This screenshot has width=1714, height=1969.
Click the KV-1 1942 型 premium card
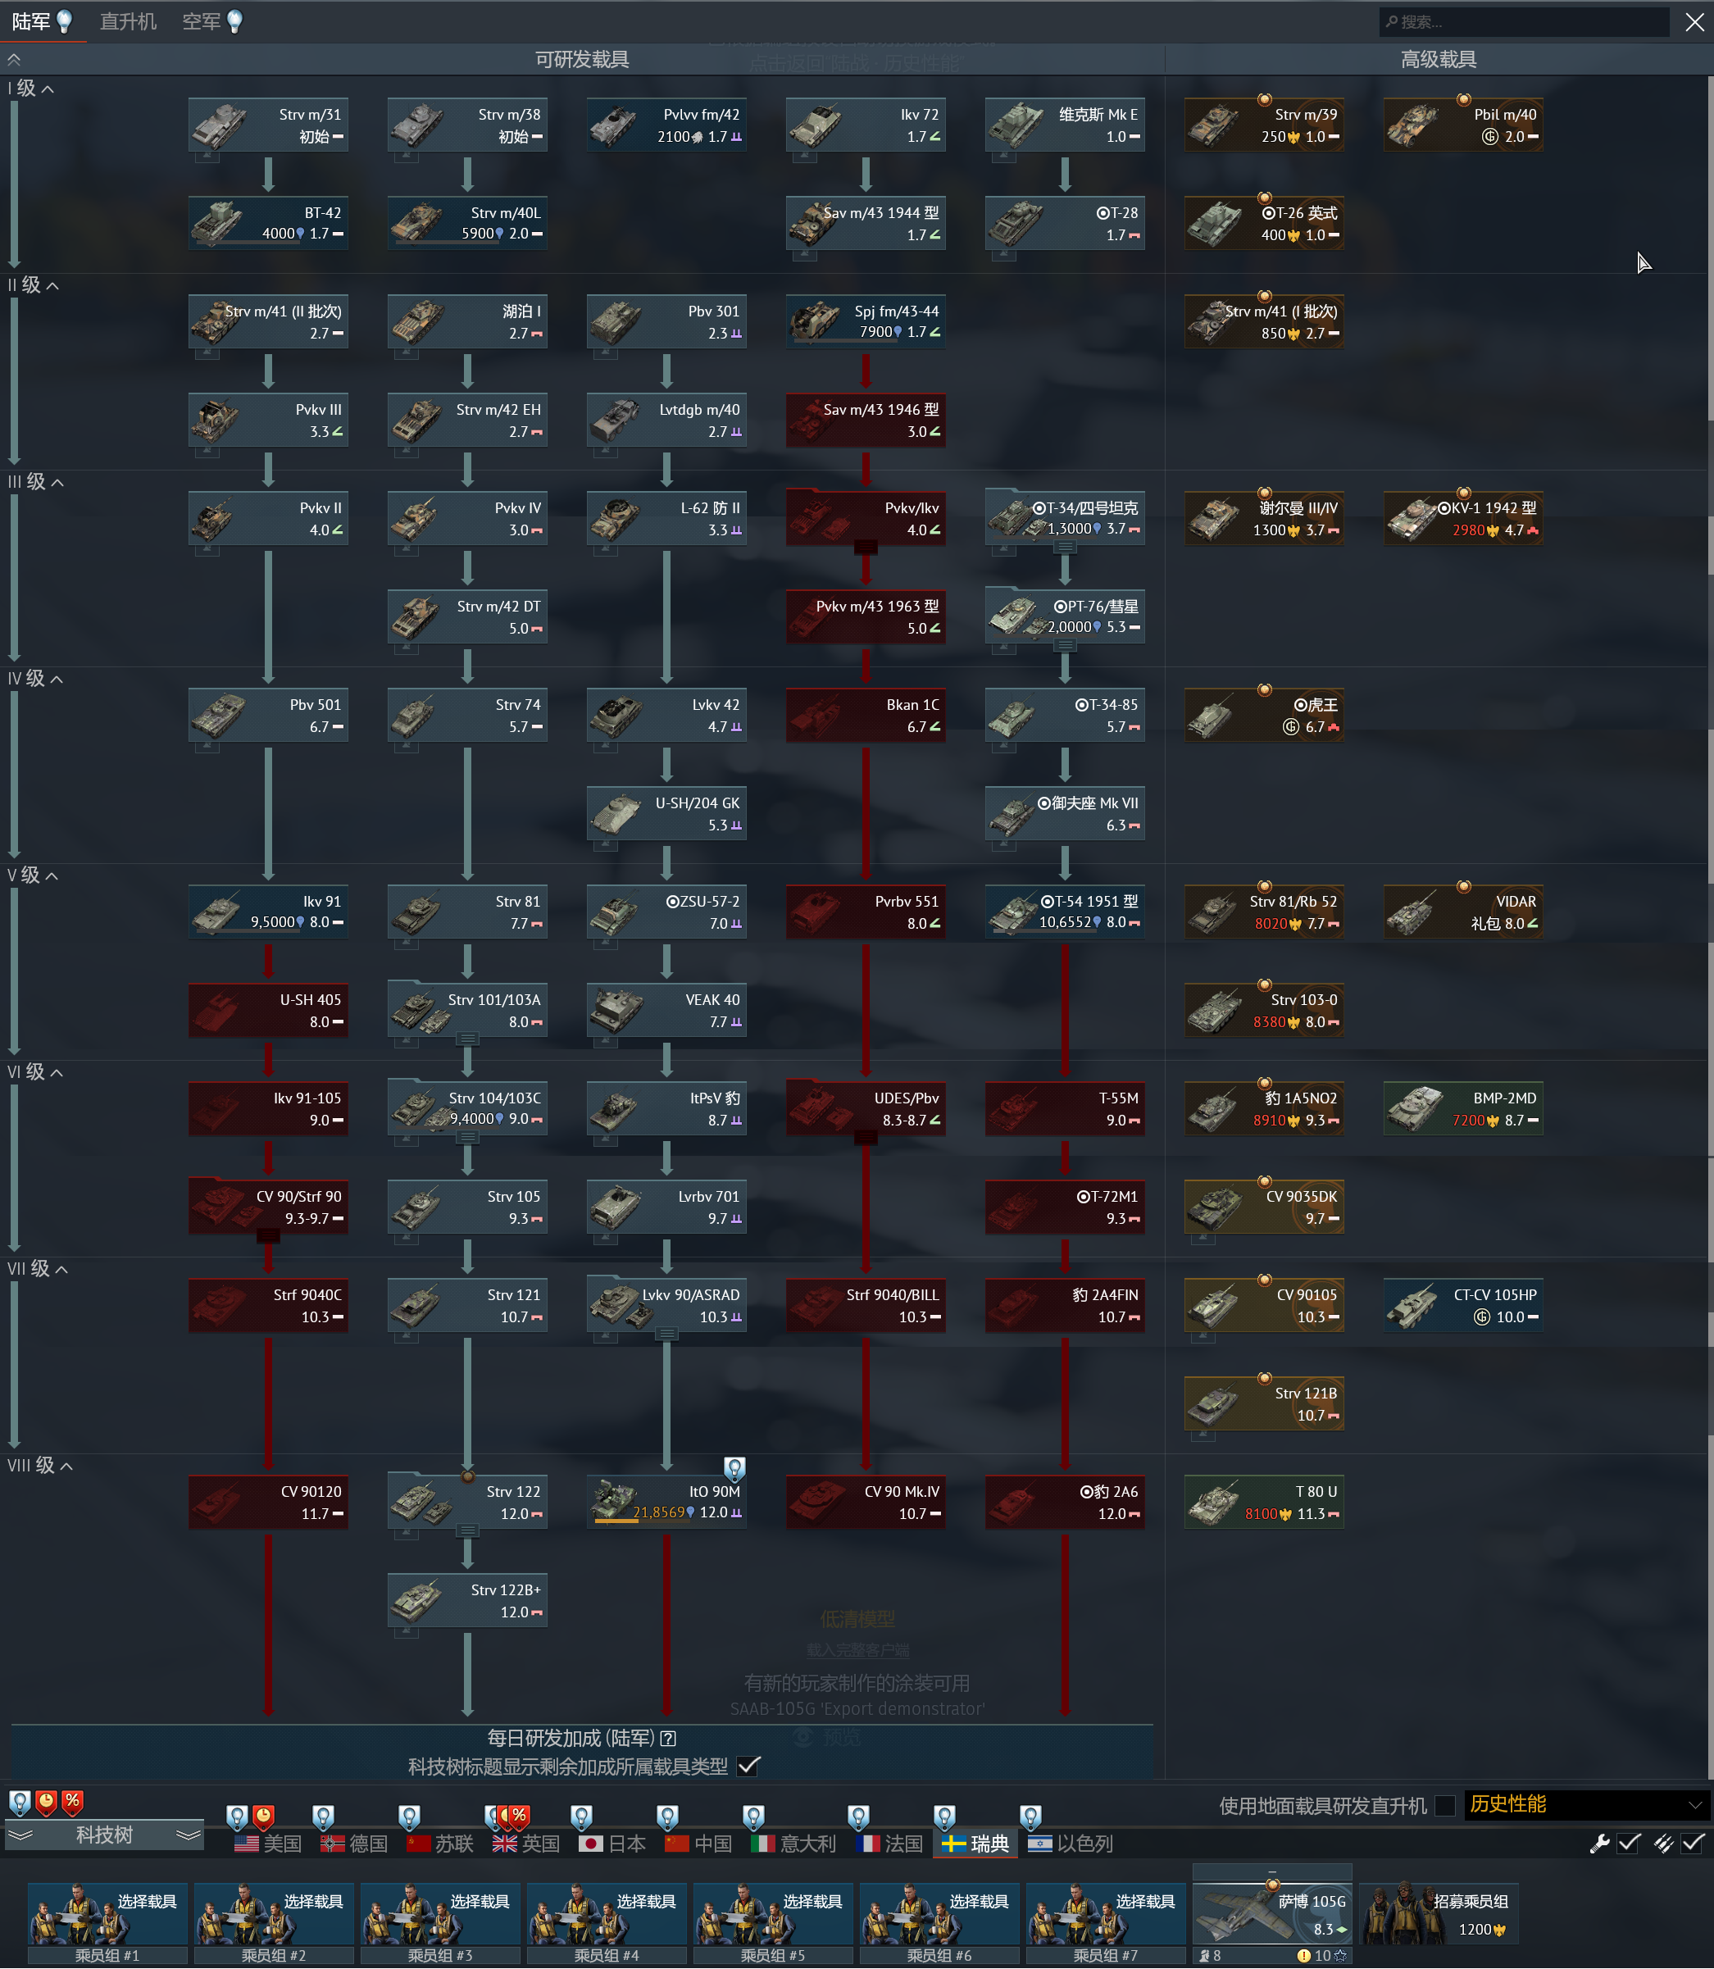pyautogui.click(x=1463, y=519)
